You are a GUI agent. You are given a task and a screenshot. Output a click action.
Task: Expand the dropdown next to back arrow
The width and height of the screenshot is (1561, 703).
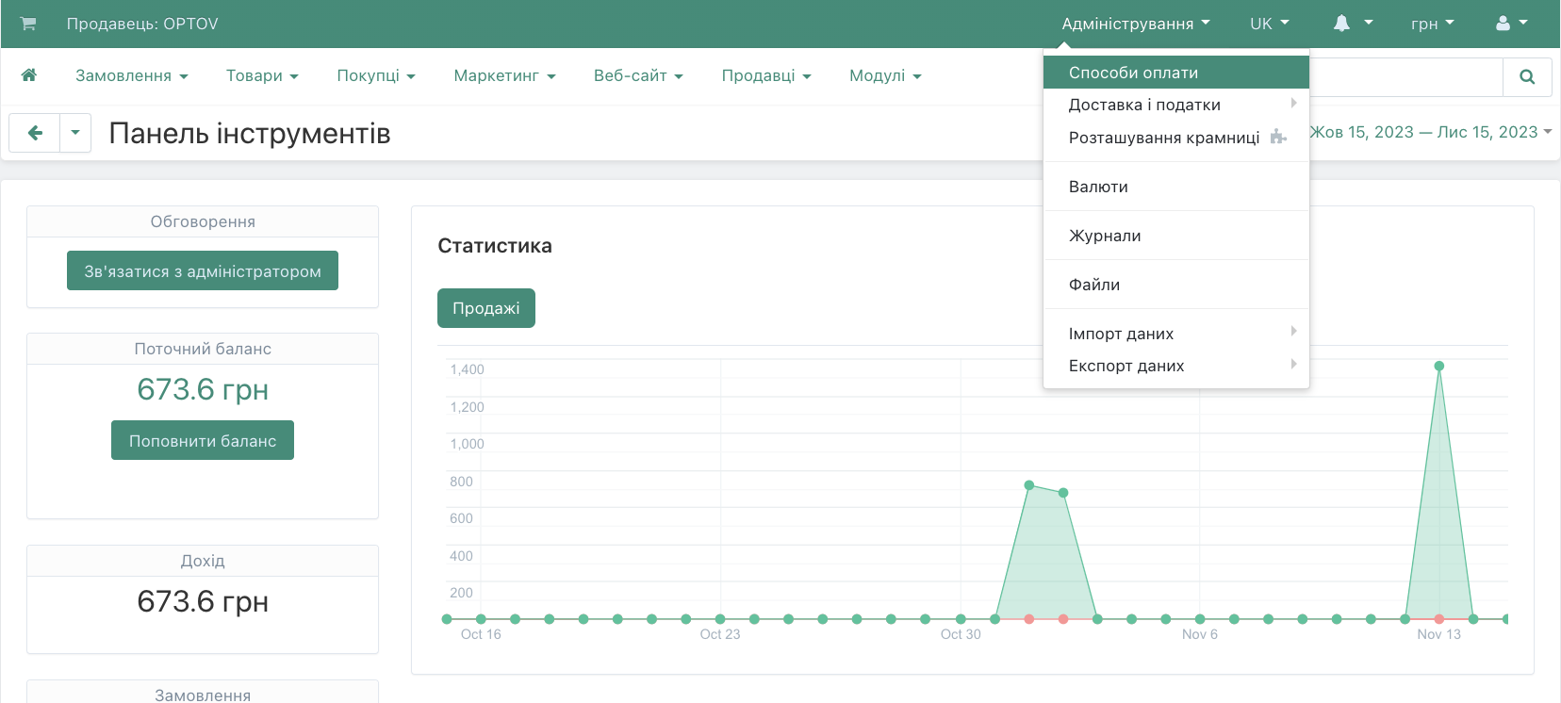[x=75, y=133]
